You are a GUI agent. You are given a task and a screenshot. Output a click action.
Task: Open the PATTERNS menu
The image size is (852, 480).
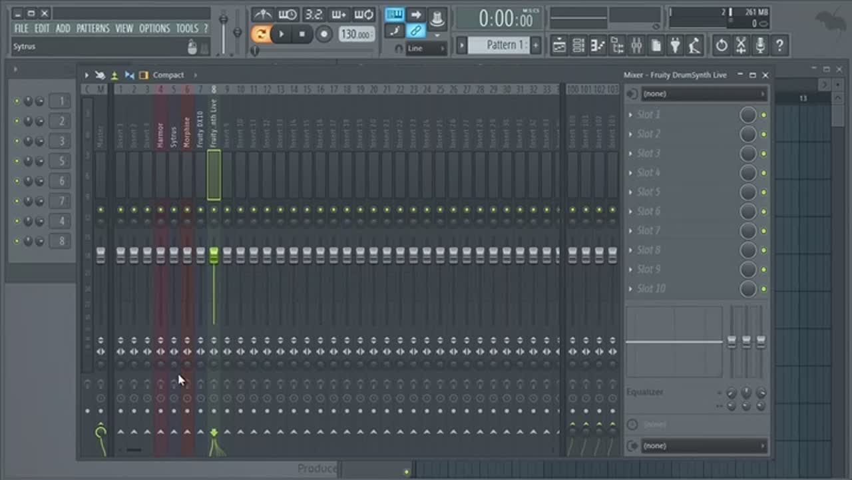click(93, 29)
